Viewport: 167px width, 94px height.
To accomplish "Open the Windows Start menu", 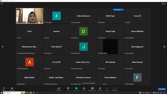I will click(x=2, y=93).
